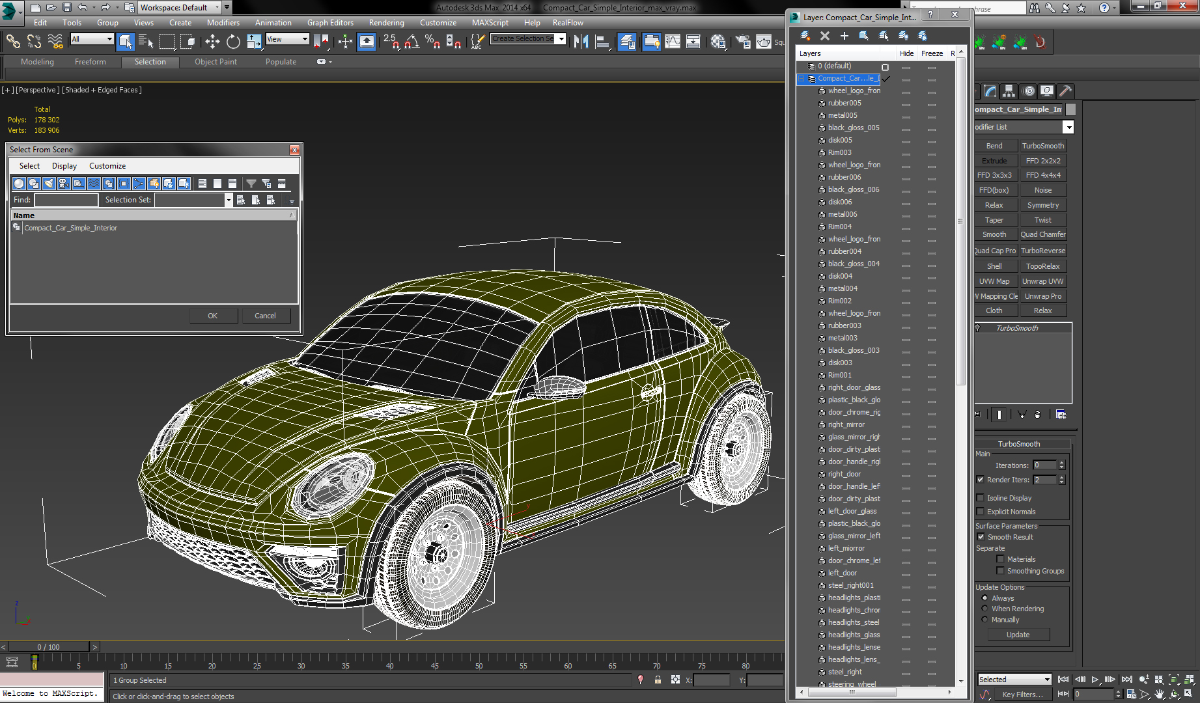This screenshot has height=703, width=1200.
Task: Click the Mirror tool icon
Action: 581,42
